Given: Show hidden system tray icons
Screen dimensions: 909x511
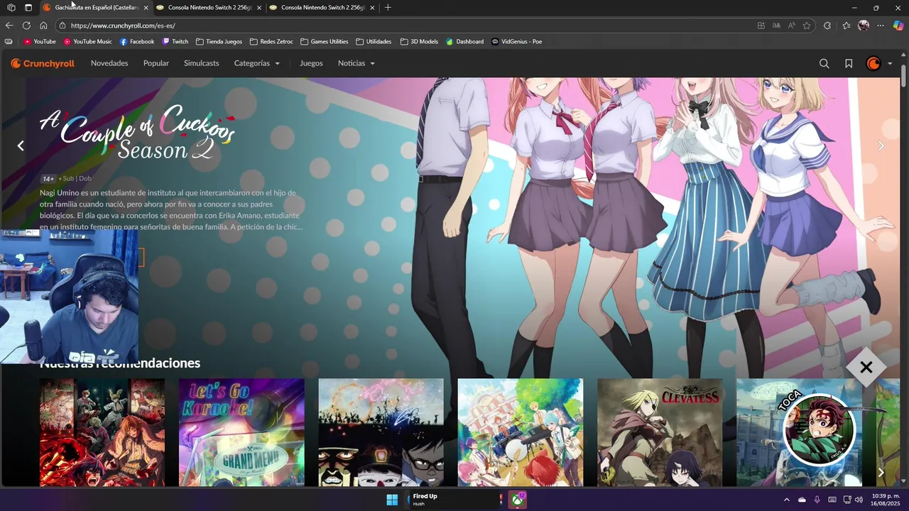Looking at the screenshot, I should [786, 500].
